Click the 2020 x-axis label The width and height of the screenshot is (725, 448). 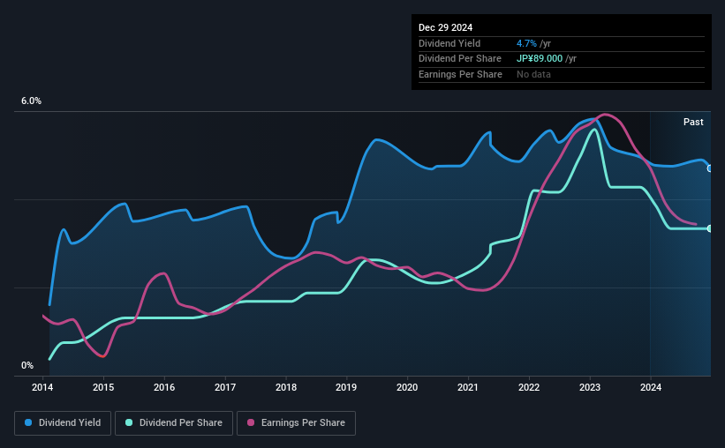point(407,387)
